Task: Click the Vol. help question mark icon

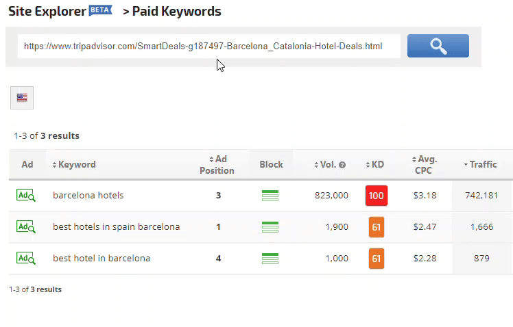Action: (x=342, y=165)
